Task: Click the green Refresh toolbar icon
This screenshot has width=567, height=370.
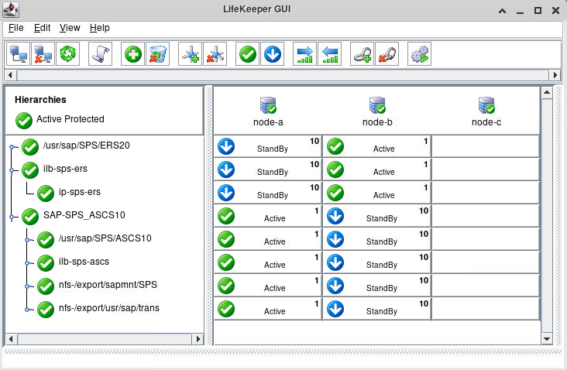Action: pos(67,54)
